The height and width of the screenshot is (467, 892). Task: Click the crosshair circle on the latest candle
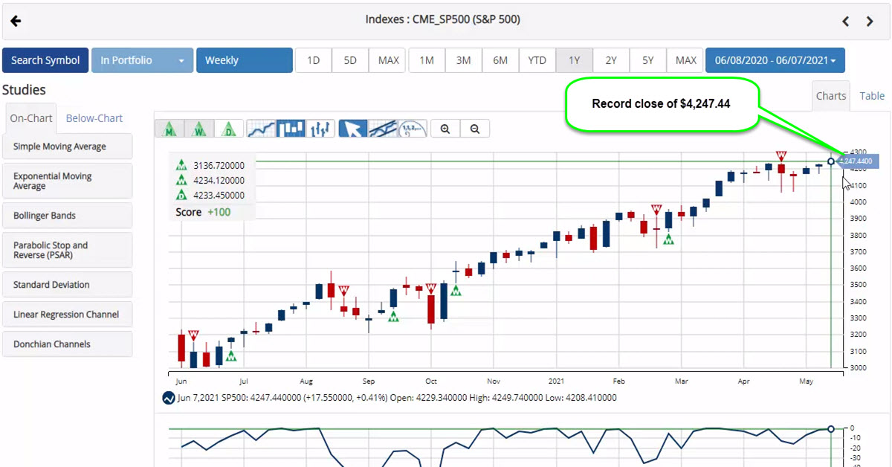pyautogui.click(x=831, y=161)
